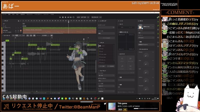This screenshot has height=112, width=200.
Task: Open the デフォルト preset dropdown
Action: pos(146,38)
